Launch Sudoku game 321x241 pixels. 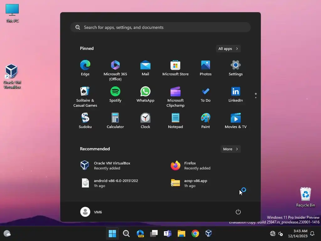coord(85,121)
